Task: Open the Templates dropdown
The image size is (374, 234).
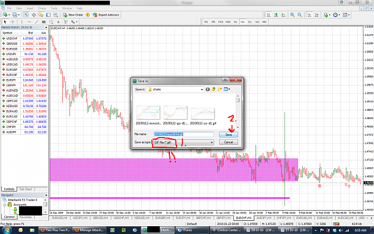Action: (x=346, y=15)
